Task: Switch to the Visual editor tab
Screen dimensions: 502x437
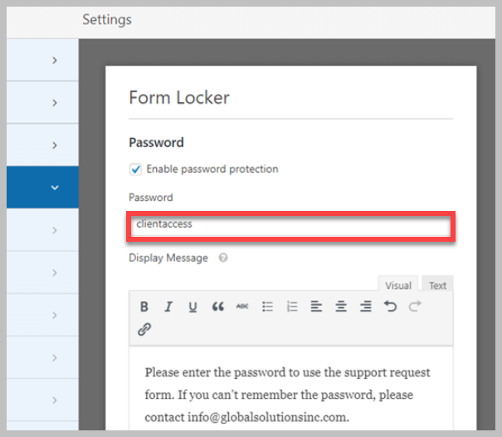Action: (x=398, y=285)
